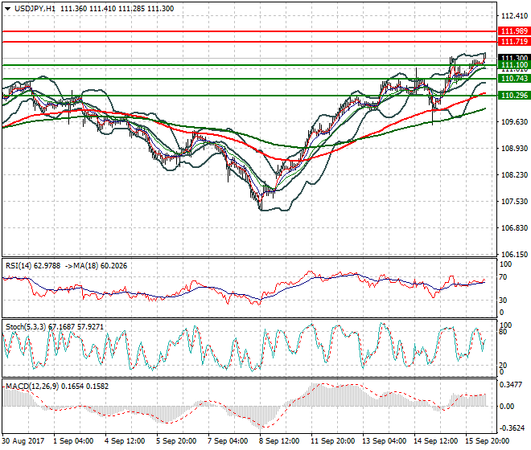Click the 1 Sep 04:00 time label

(x=73, y=441)
